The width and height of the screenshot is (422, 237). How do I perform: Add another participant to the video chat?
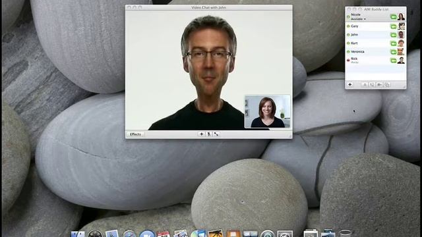[201, 134]
